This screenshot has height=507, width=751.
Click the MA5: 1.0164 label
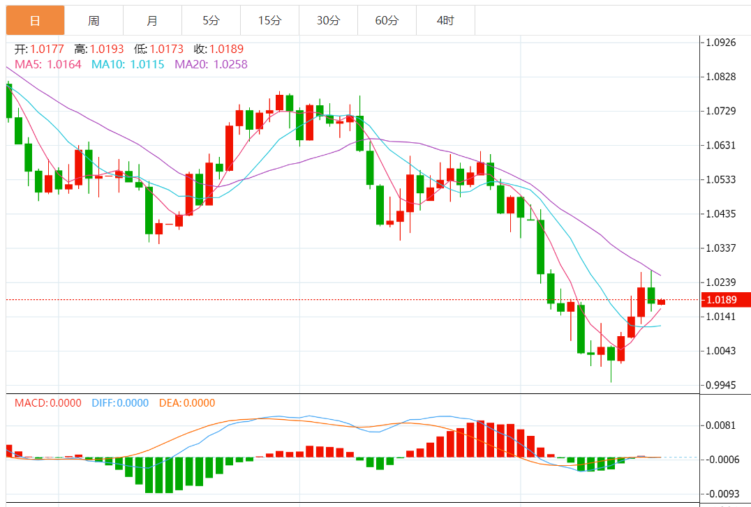(x=48, y=64)
